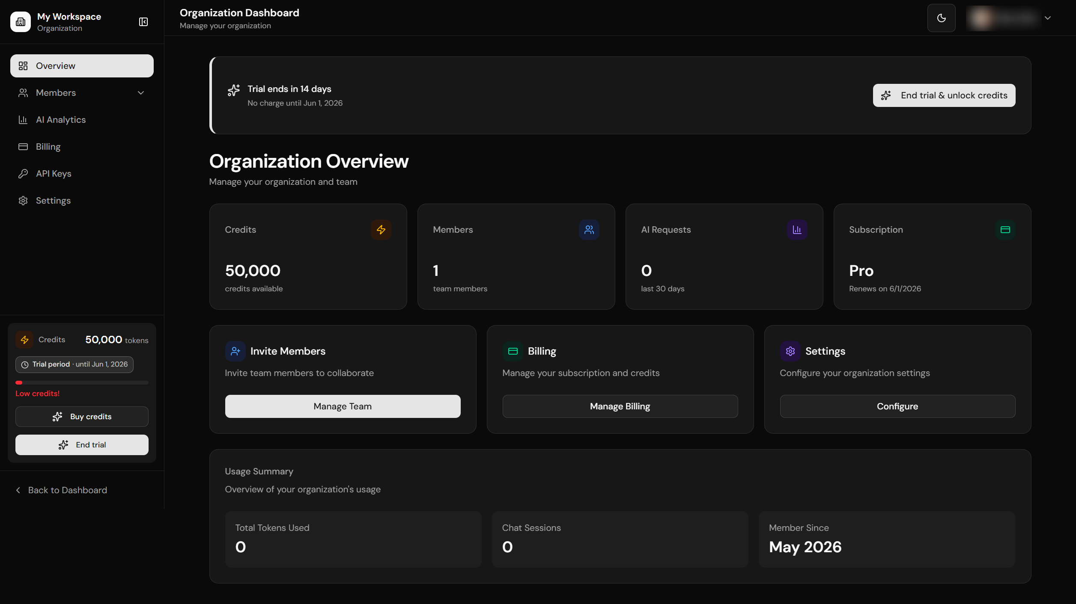
Task: Click the Manage Billing button
Action: [x=620, y=406]
